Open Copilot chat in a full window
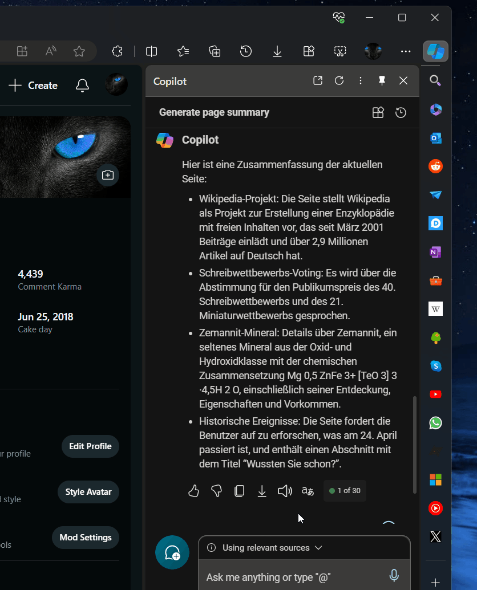 pyautogui.click(x=318, y=80)
